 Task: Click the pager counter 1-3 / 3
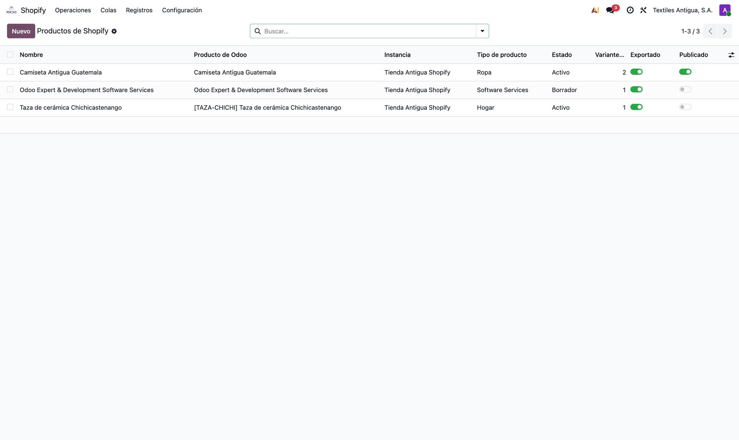point(690,31)
